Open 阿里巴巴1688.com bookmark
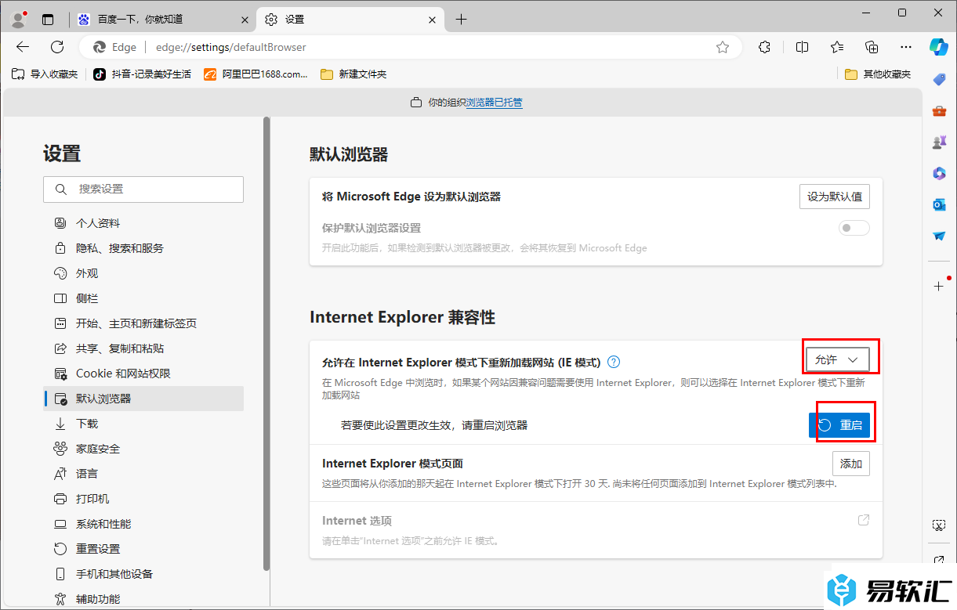The width and height of the screenshot is (957, 610). tap(256, 74)
